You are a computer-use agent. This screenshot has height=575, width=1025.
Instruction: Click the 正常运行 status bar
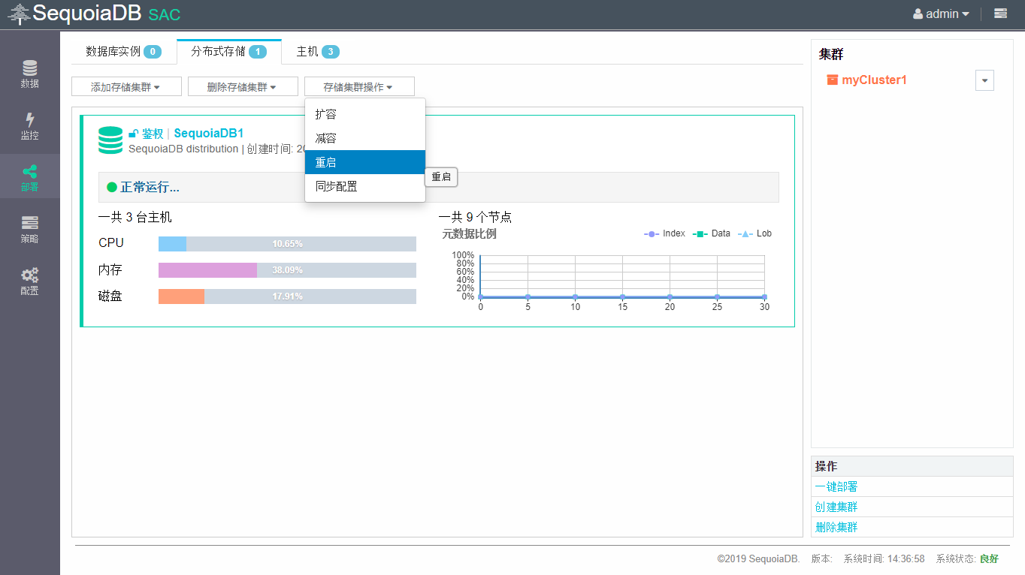click(439, 188)
